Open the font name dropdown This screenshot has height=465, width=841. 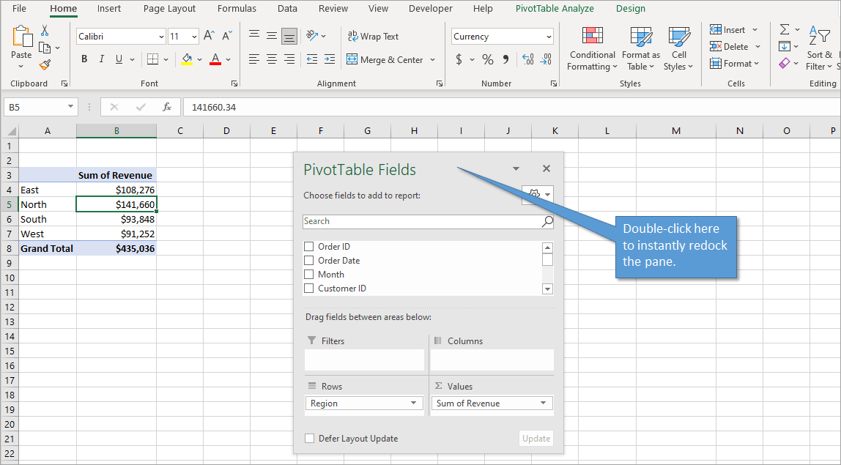pos(161,37)
